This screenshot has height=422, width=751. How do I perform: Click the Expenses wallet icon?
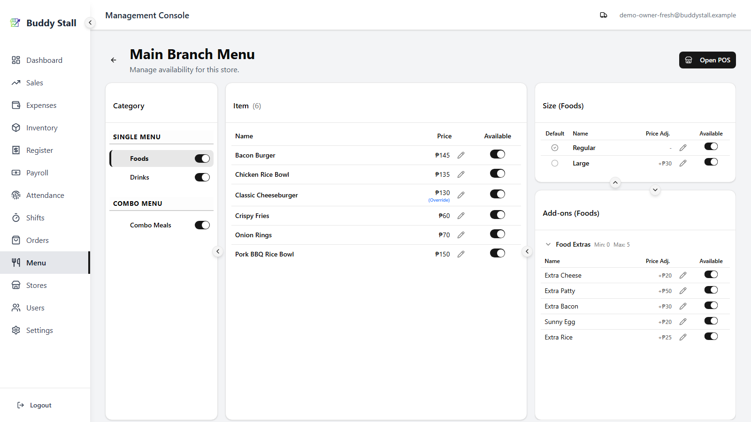point(16,105)
